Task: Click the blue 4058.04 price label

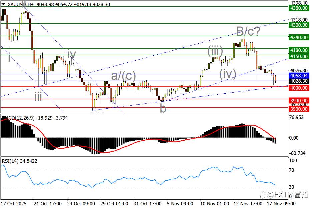Action: [299, 76]
